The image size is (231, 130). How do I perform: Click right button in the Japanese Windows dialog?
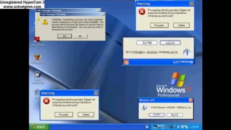click(175, 115)
